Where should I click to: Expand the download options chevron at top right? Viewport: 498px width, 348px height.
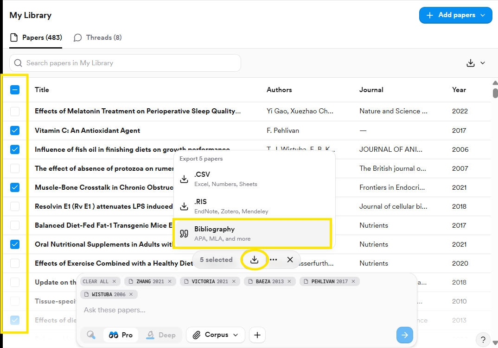pos(483,63)
